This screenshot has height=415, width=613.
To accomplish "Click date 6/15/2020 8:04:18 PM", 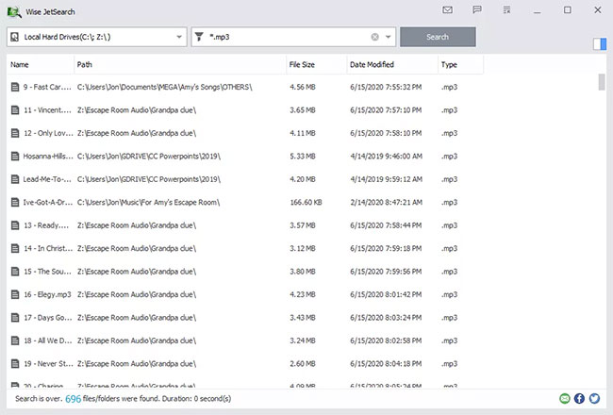I will tap(386, 364).
